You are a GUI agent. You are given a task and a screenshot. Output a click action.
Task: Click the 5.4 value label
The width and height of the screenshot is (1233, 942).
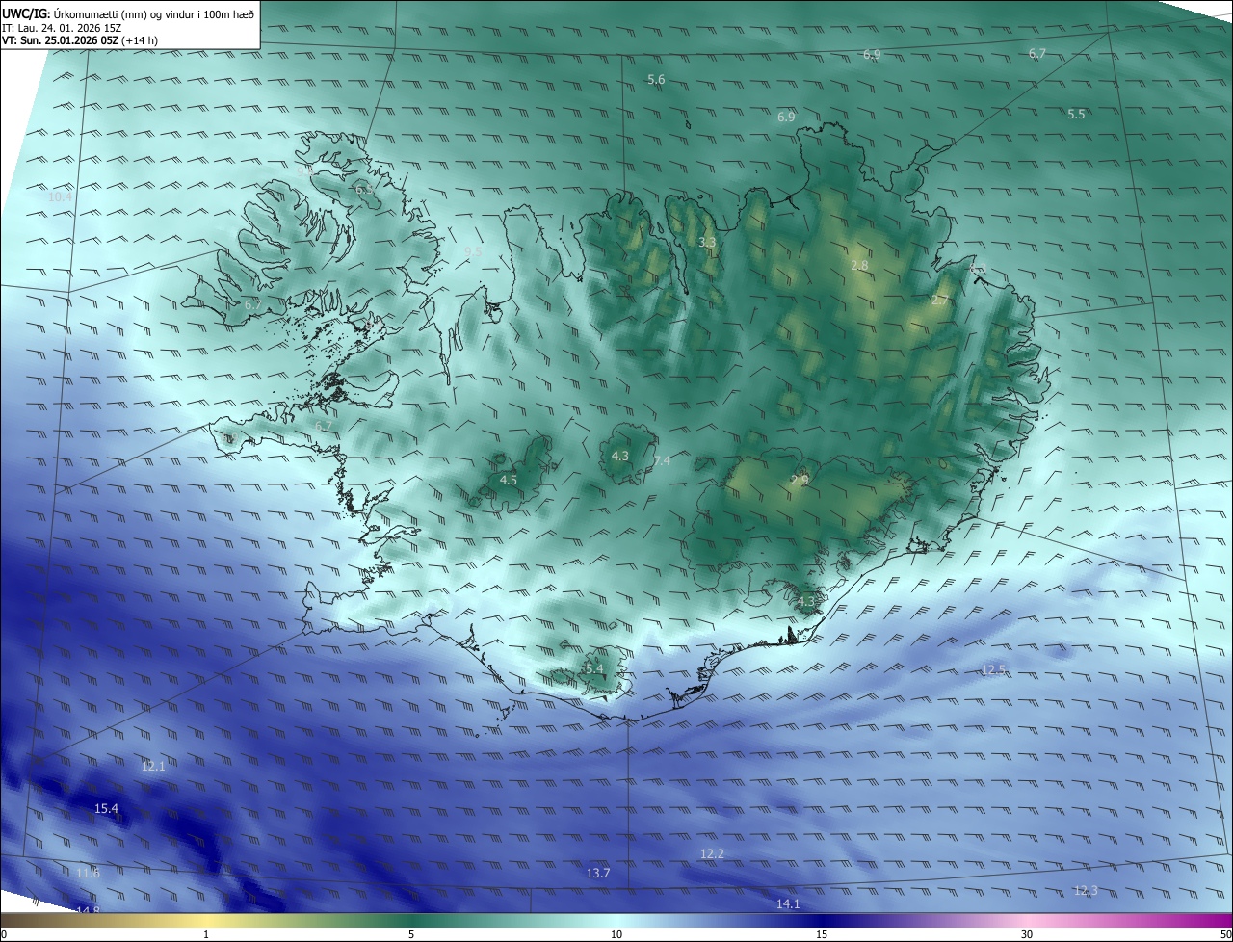point(594,668)
